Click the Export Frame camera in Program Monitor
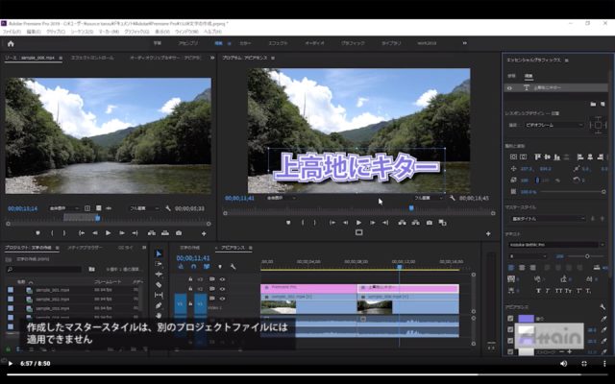 tap(430, 223)
